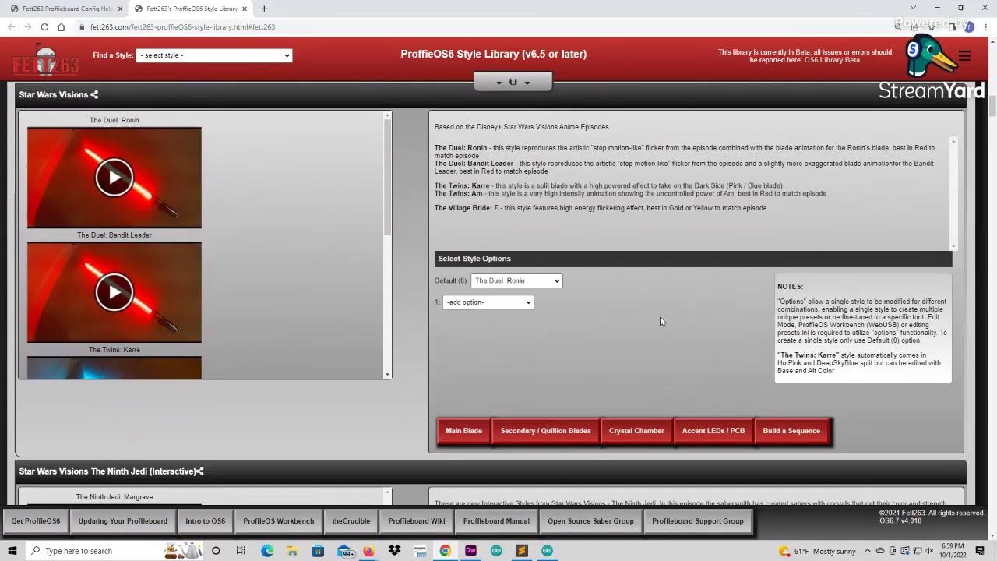Open a new browser tab
This screenshot has width=997, height=561.
[264, 9]
